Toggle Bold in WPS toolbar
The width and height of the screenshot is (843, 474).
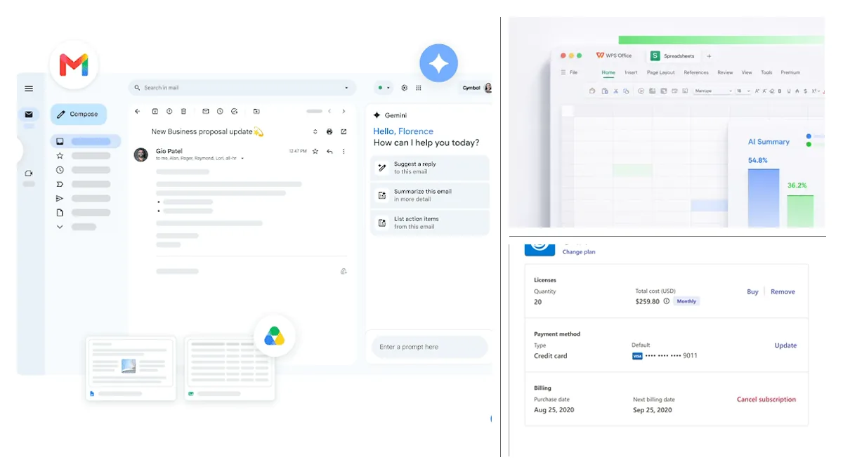(x=780, y=91)
